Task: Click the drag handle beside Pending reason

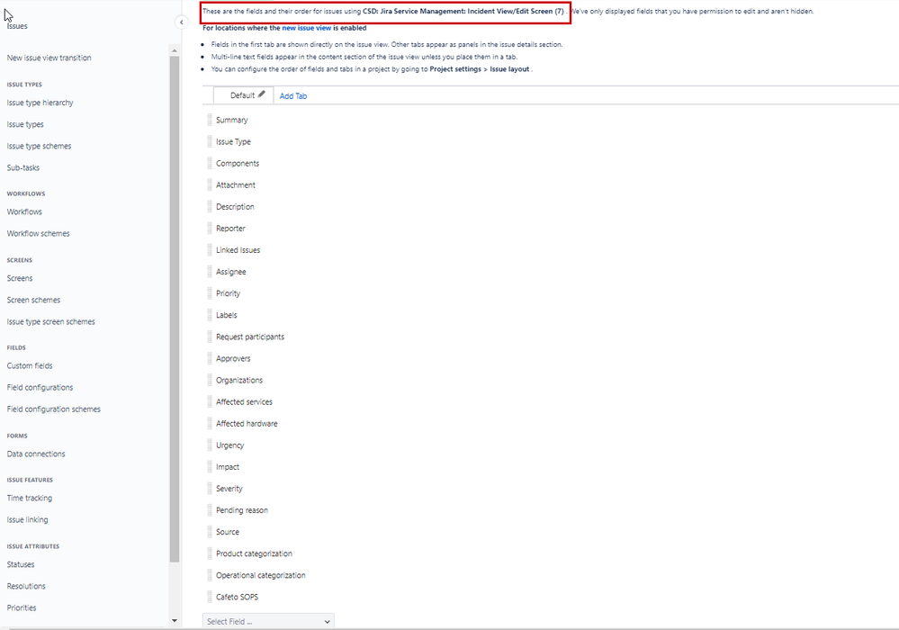Action: (x=210, y=510)
